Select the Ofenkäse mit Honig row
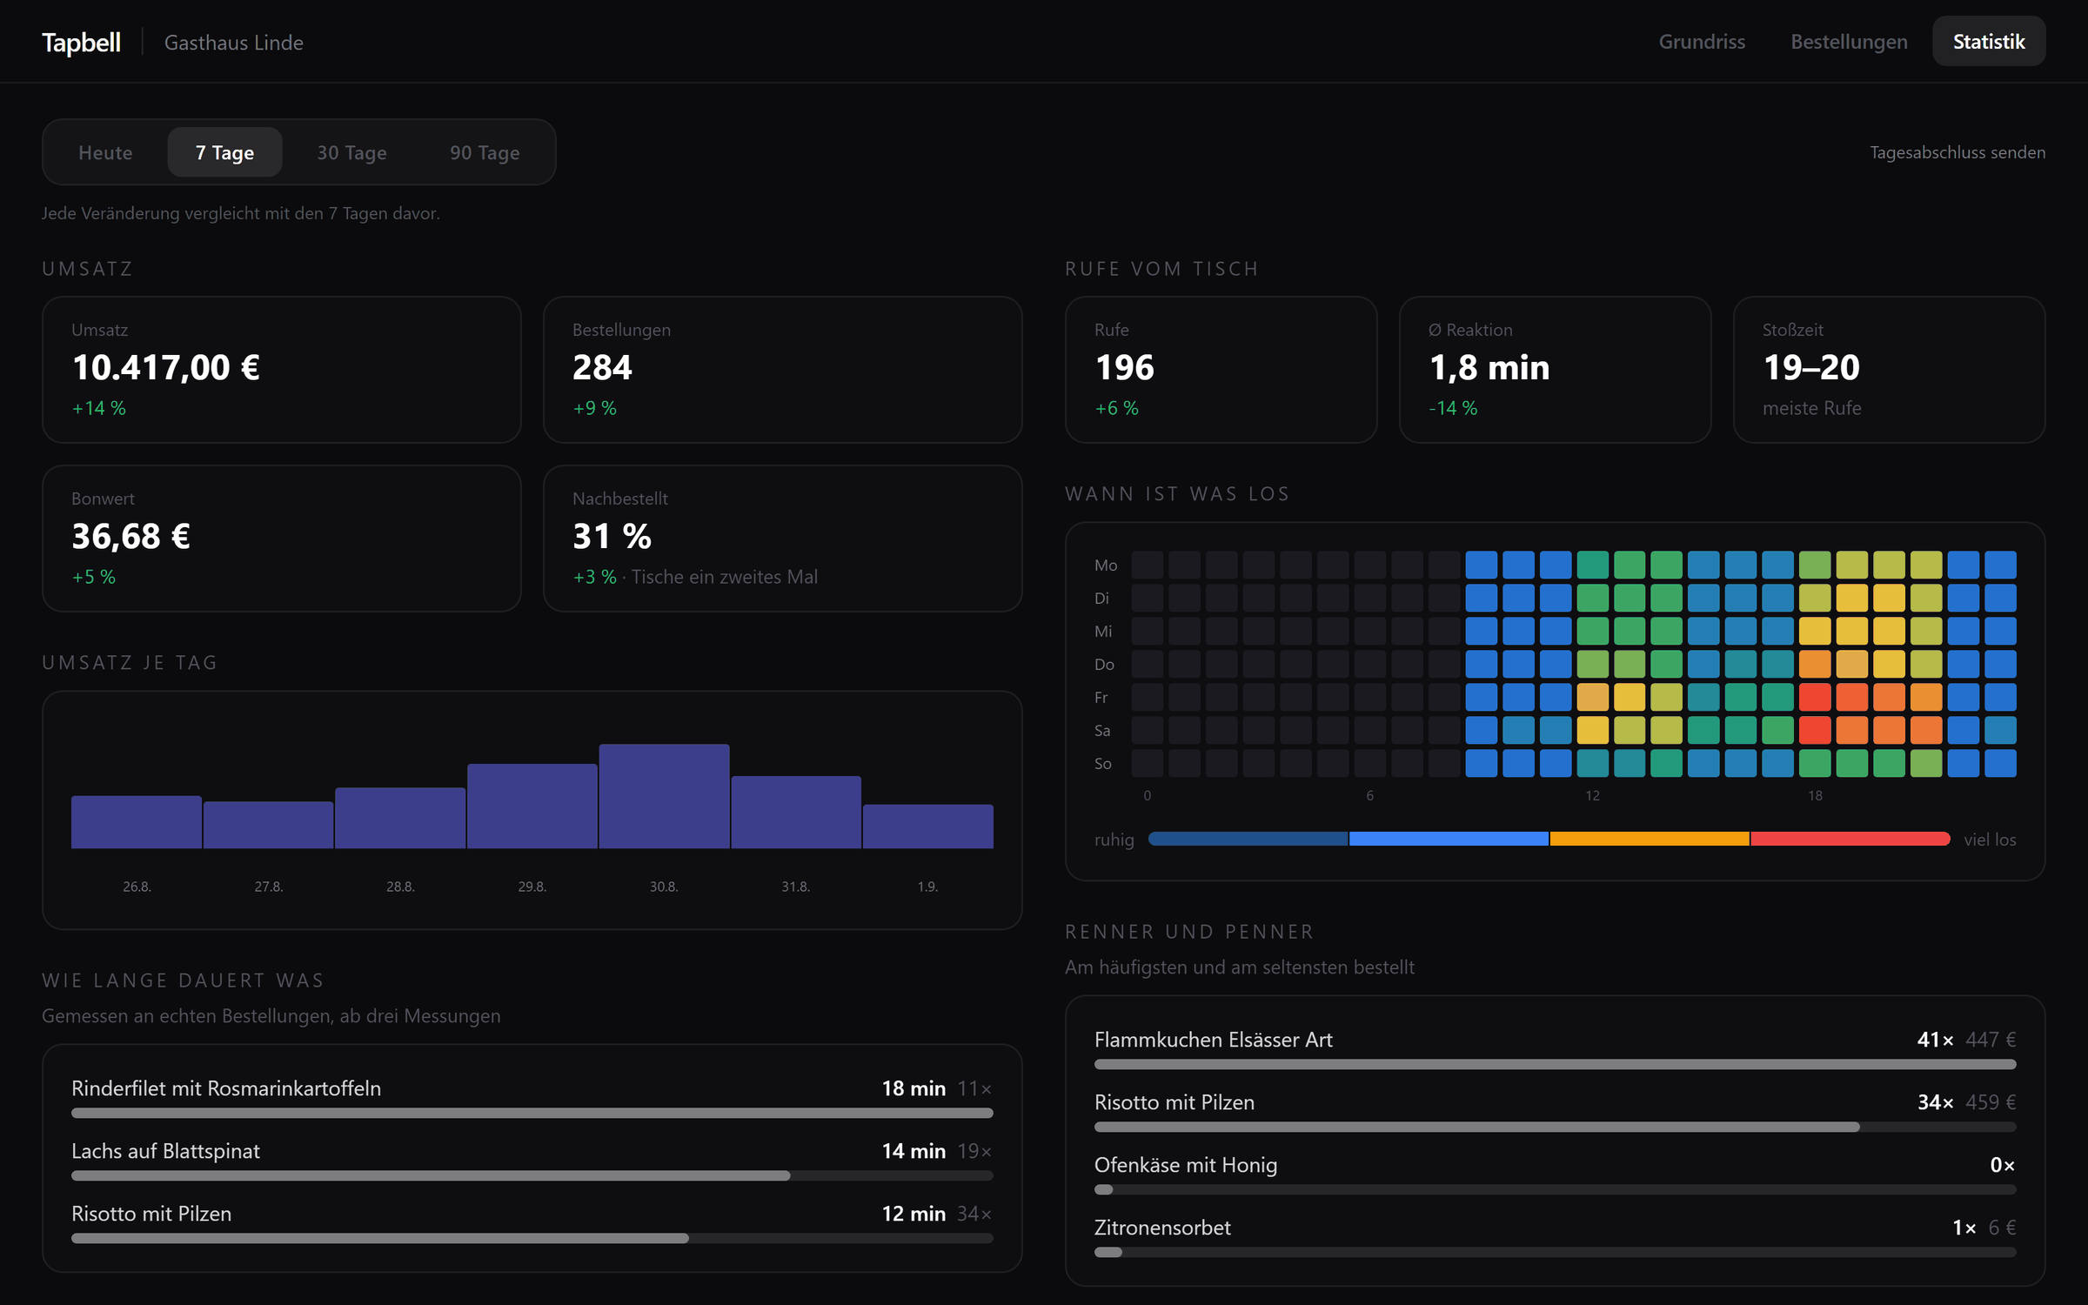The image size is (2088, 1305). tap(1556, 1174)
